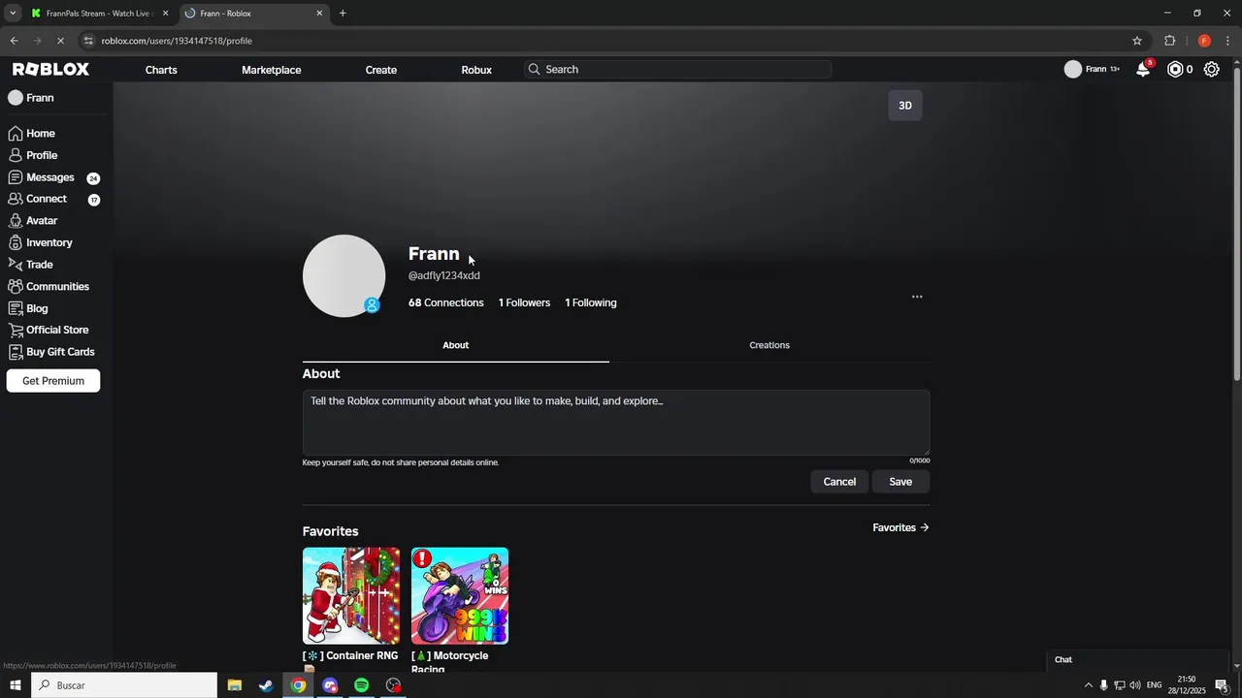1242x698 pixels.
Task: Open the 1 Followers list
Action: click(524, 302)
